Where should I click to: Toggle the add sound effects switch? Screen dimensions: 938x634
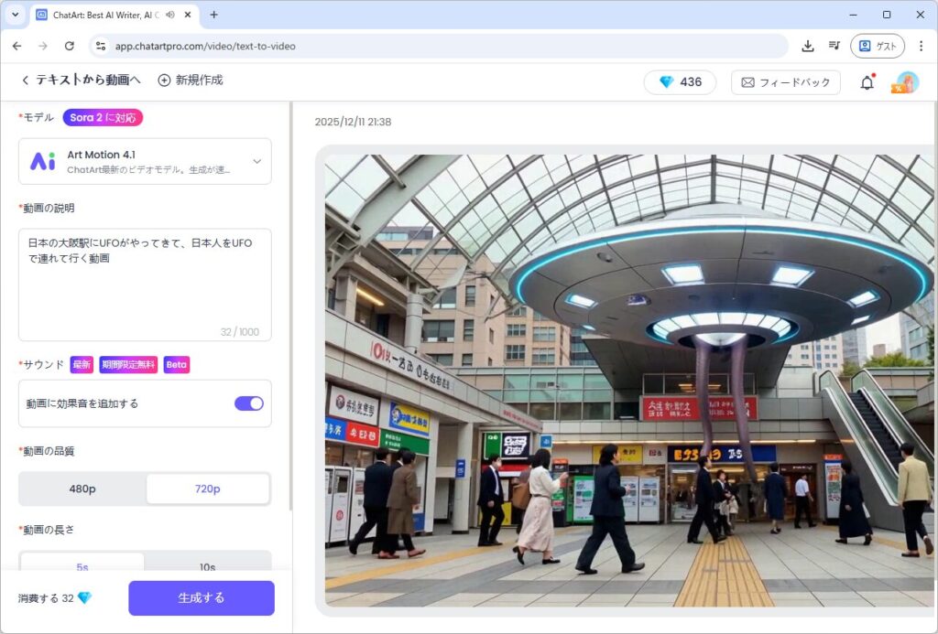pyautogui.click(x=248, y=403)
